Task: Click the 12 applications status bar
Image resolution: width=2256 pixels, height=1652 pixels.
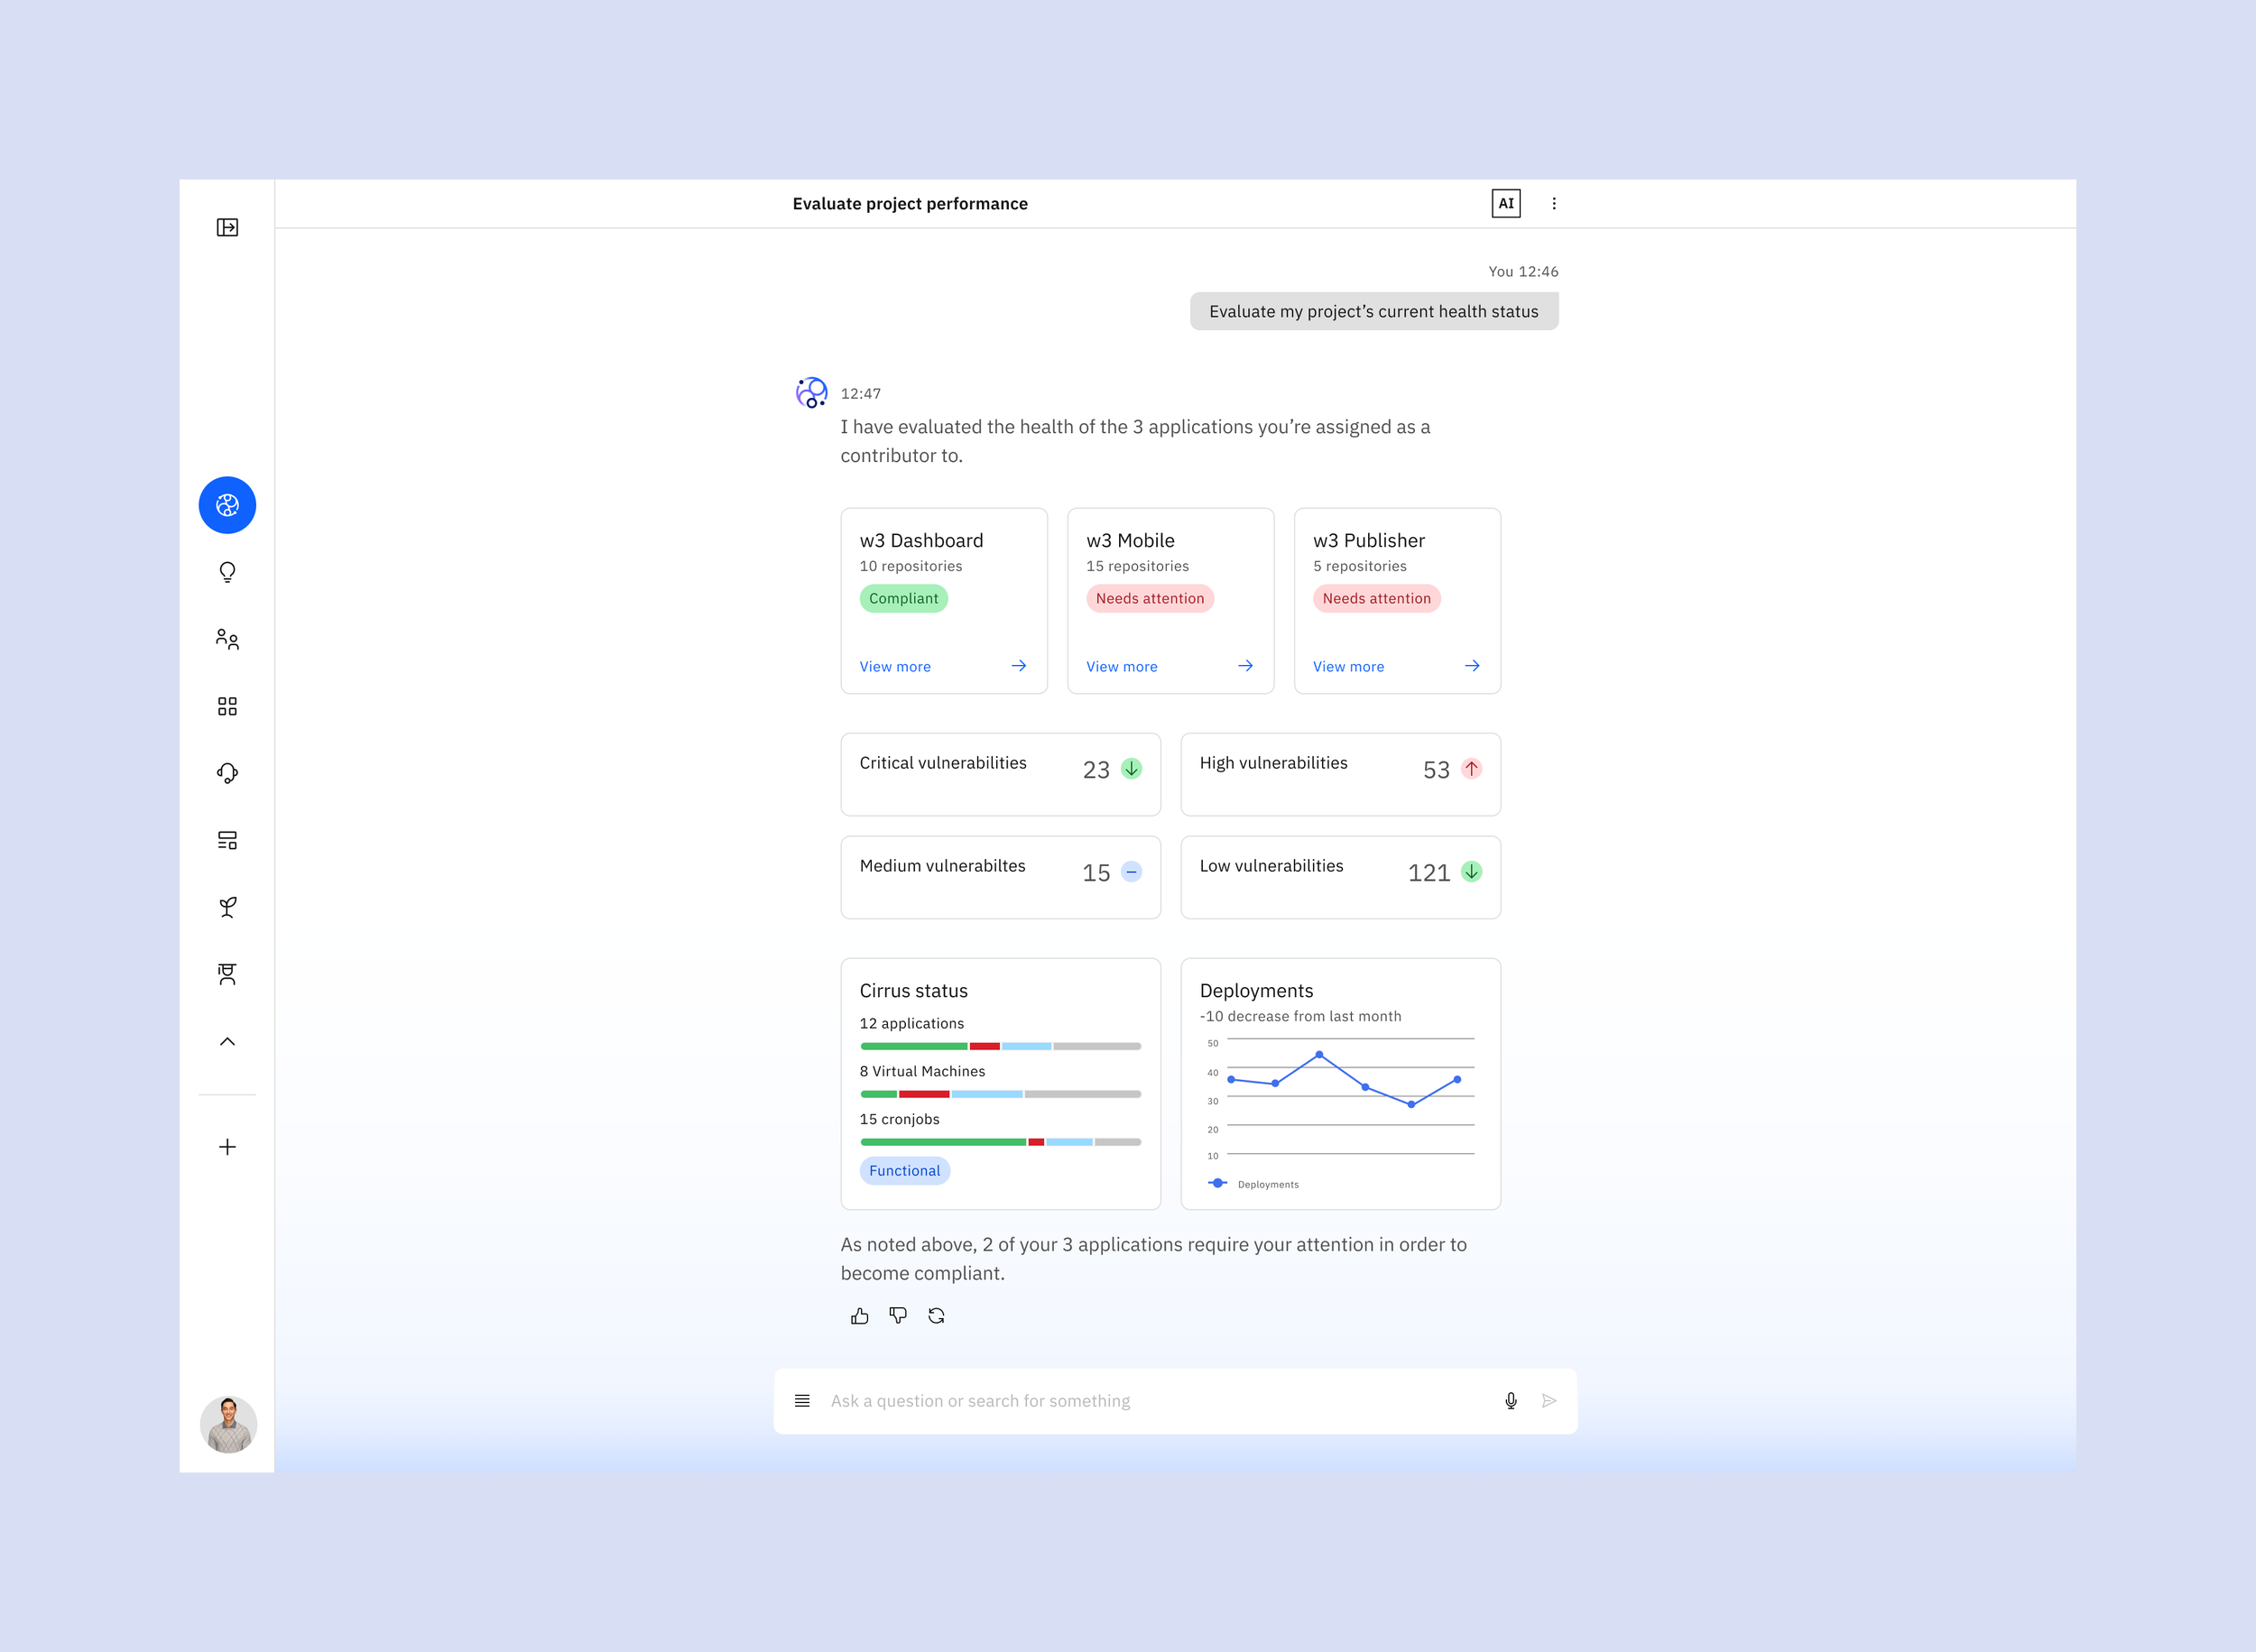Action: click(x=1000, y=1046)
